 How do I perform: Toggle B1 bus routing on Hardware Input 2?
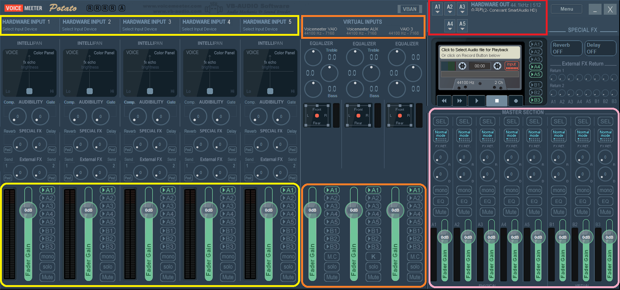[x=108, y=231]
